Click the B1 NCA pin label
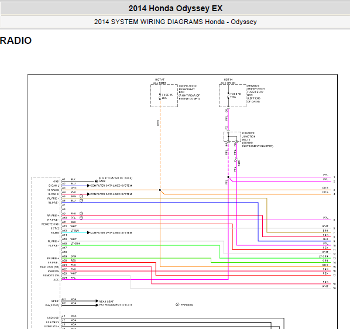Screen dimensions: 350x329 click(x=69, y=299)
